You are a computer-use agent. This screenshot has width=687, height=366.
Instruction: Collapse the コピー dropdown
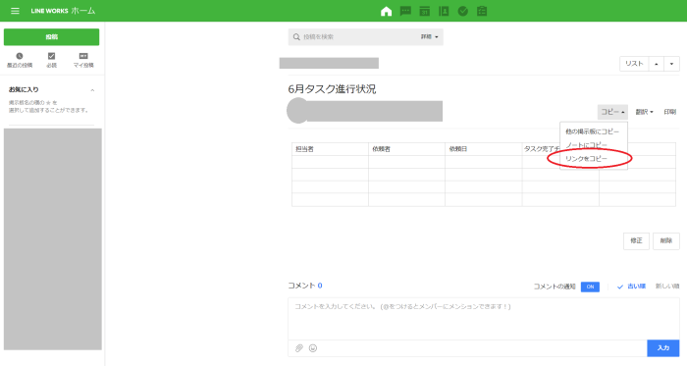pyautogui.click(x=612, y=112)
